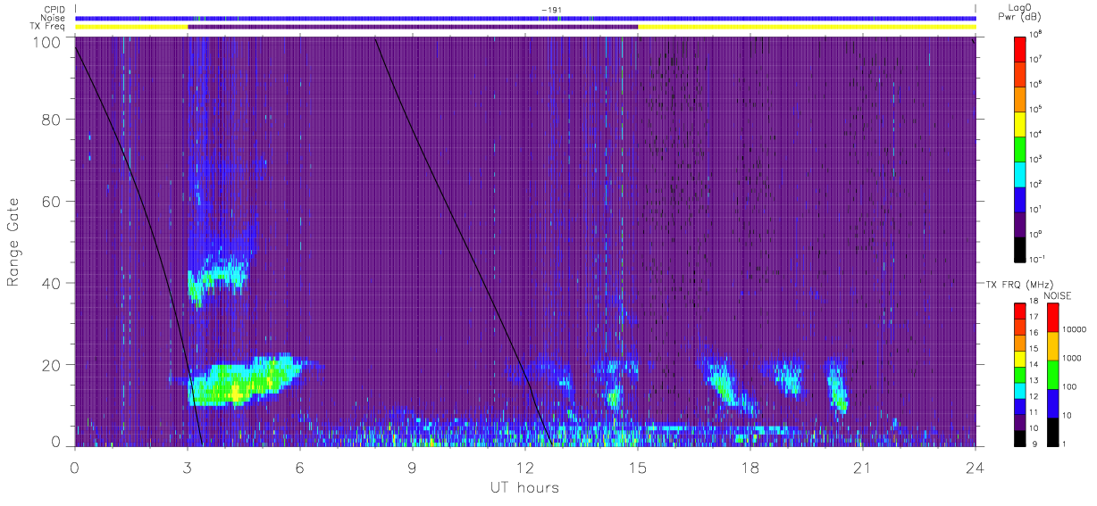Click the 1000 label on NOISE legend
This screenshot has width=1097, height=506.
coord(1072,358)
